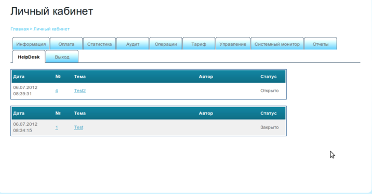Click the date 06.07.2012 08:39:31

[x=25, y=90]
